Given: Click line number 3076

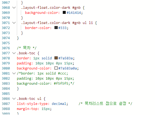Looking at the screenshot, I should point(6,48).
